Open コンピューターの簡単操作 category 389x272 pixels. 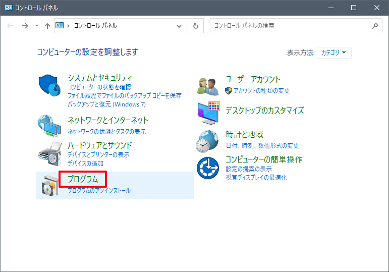pyautogui.click(x=264, y=159)
